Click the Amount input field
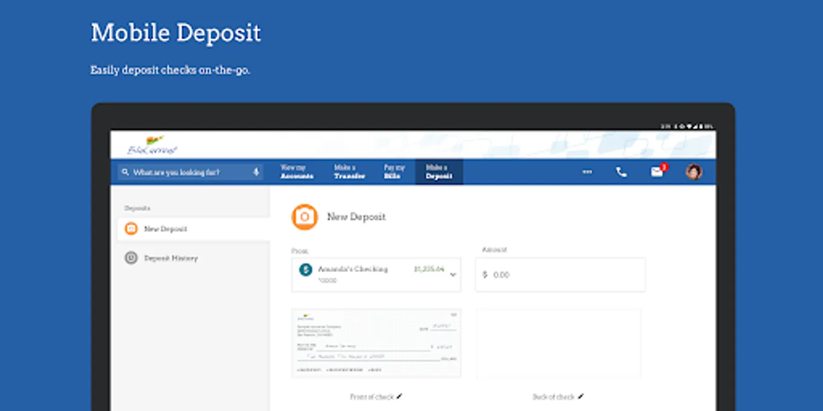823x411 pixels. (560, 274)
